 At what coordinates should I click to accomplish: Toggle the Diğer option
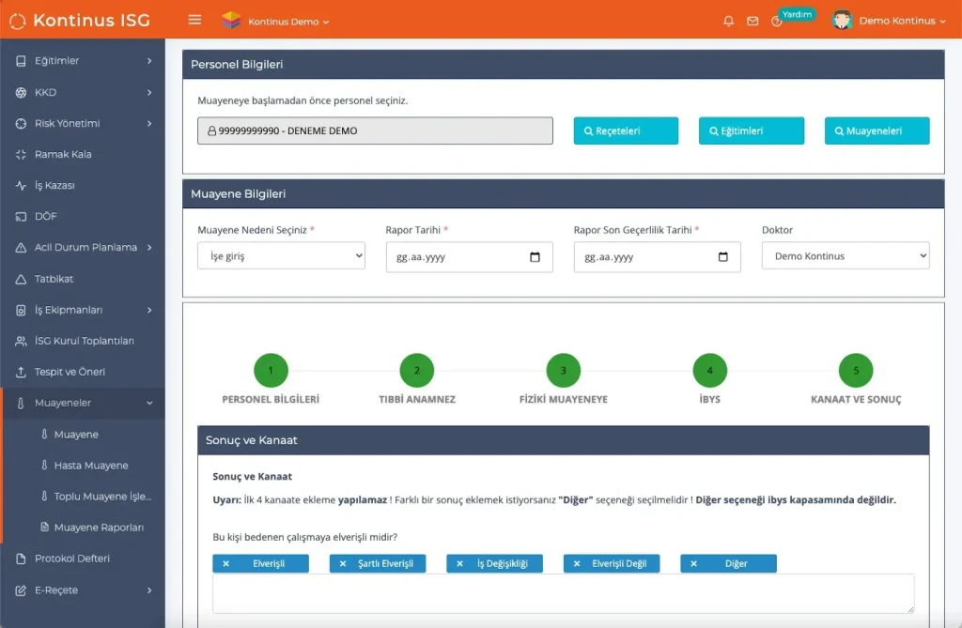pos(728,563)
